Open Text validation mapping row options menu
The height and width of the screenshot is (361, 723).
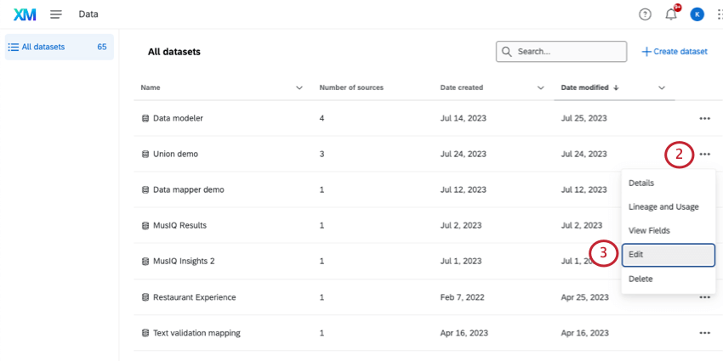pyautogui.click(x=704, y=333)
